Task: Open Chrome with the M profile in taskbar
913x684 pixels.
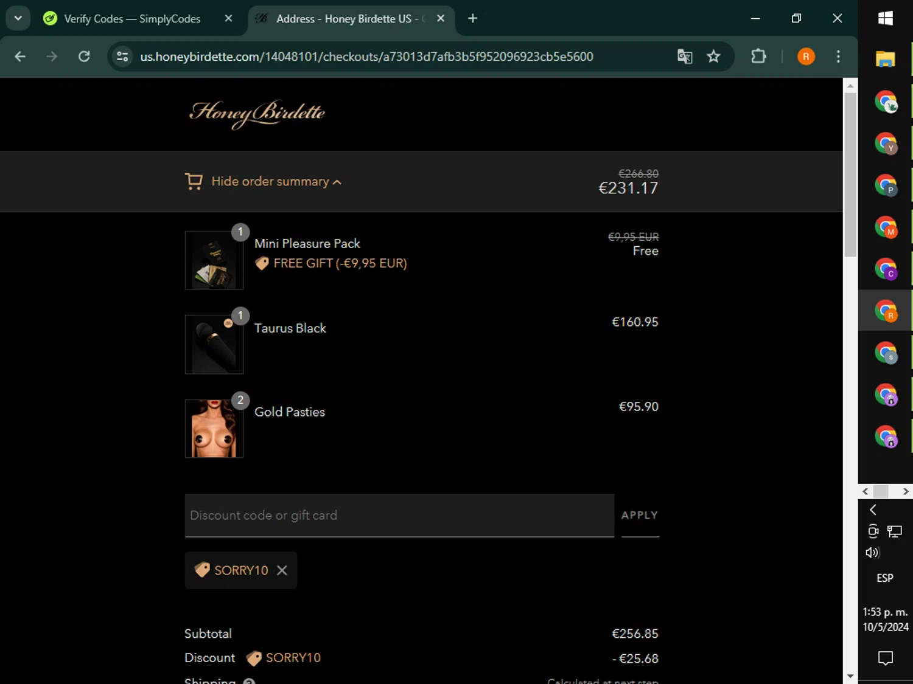Action: [x=886, y=227]
